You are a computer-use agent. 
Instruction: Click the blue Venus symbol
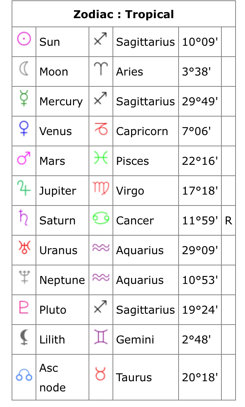pyautogui.click(x=24, y=128)
